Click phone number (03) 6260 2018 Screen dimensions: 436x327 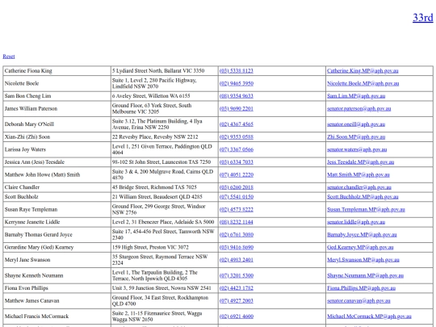(x=236, y=187)
